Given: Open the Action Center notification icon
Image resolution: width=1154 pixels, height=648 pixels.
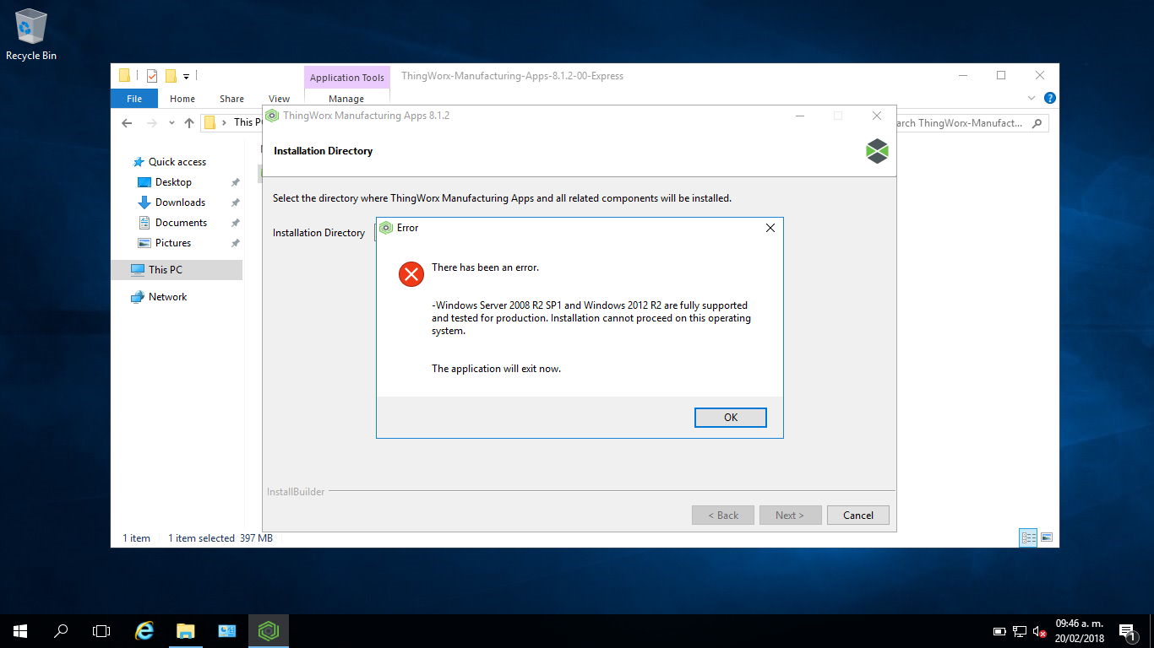Looking at the screenshot, I should click(1127, 630).
